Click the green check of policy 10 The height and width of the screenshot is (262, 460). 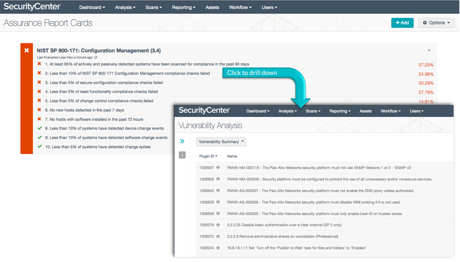point(40,147)
